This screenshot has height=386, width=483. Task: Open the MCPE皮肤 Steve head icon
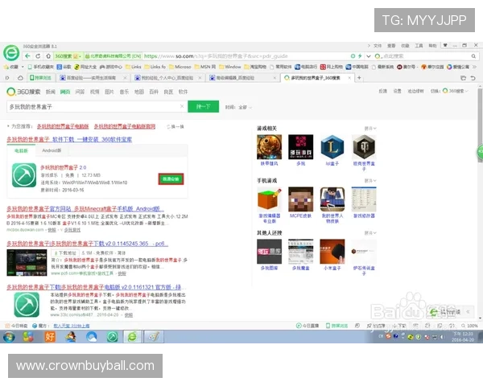tap(300, 199)
